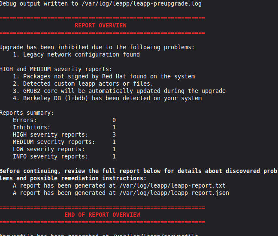The height and width of the screenshot is (236, 278).
Task: Click the GRUB2 core update report line
Action: [124, 91]
